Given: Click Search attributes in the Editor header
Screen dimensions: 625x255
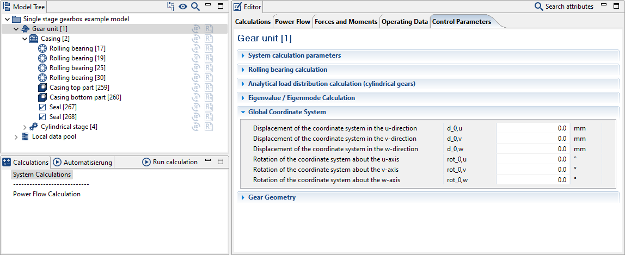Looking at the screenshot, I should tap(569, 7).
